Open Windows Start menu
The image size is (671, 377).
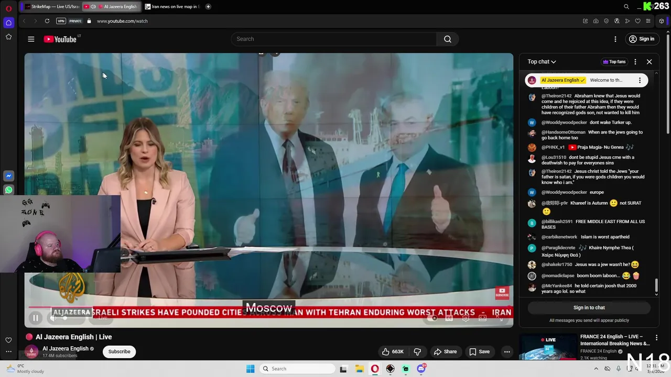pos(251,369)
